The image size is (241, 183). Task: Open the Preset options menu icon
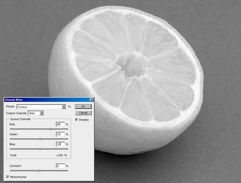(x=70, y=106)
